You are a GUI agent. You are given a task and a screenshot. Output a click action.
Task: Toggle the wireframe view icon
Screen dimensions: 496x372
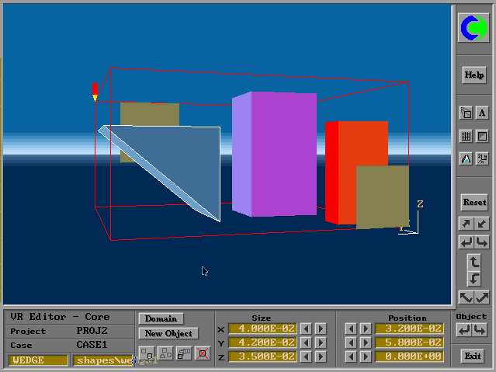click(482, 136)
